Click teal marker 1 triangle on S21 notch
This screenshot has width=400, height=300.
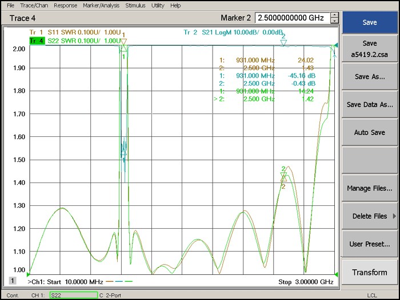coord(123,152)
